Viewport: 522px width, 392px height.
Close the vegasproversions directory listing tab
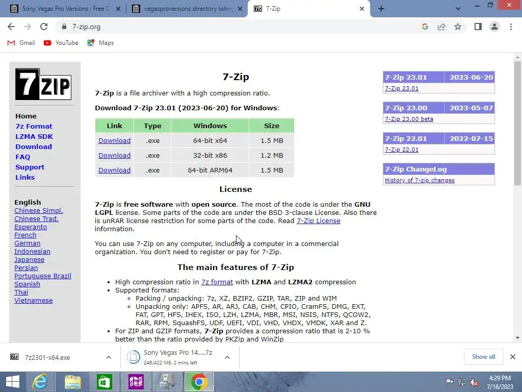[240, 9]
